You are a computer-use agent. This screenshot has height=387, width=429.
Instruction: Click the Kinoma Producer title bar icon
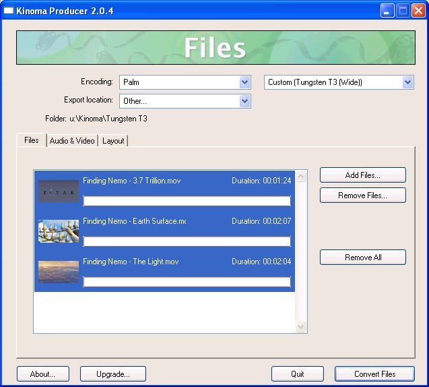[9, 10]
